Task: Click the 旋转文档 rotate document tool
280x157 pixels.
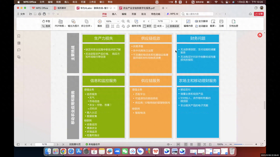Action: click(136, 23)
